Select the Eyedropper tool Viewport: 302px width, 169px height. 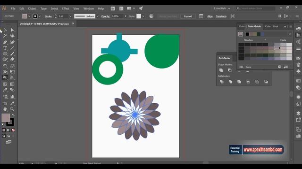[5, 90]
